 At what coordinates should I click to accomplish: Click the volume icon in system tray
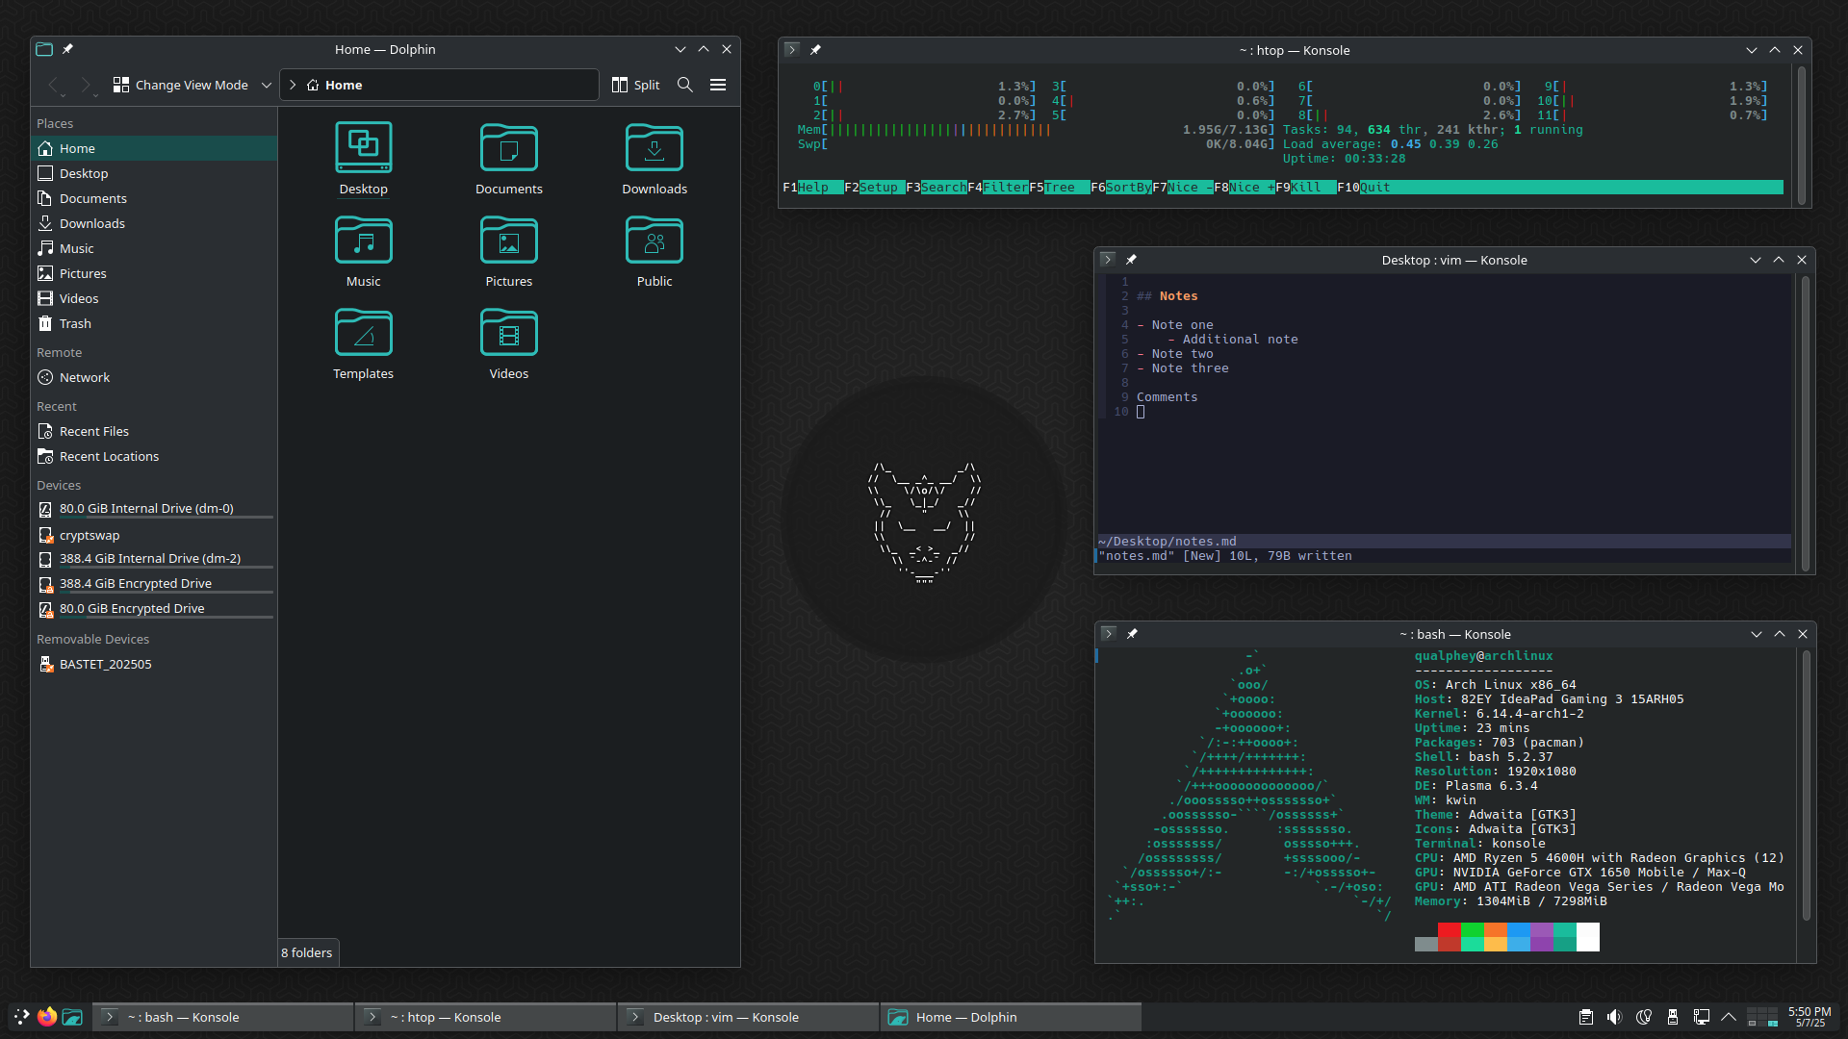click(x=1614, y=1017)
